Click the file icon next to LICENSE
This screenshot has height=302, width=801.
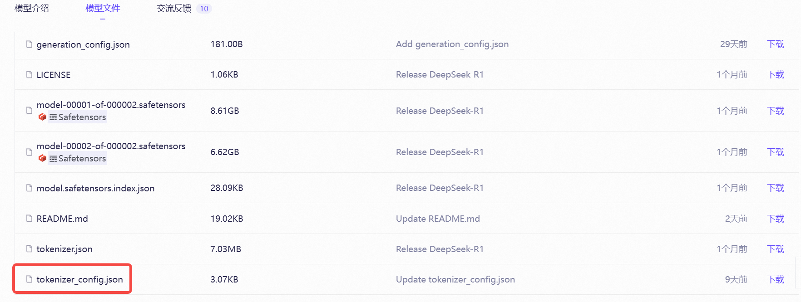coord(30,75)
